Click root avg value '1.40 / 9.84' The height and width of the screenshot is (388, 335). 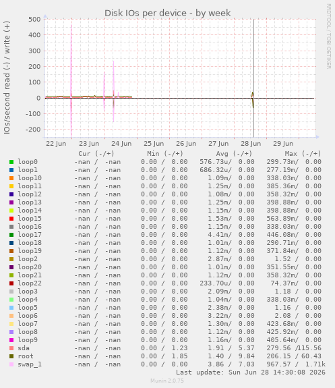click(231, 356)
